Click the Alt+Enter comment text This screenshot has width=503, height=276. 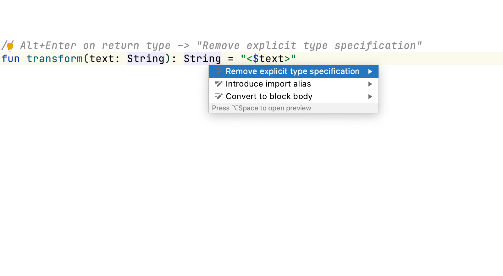click(x=220, y=45)
